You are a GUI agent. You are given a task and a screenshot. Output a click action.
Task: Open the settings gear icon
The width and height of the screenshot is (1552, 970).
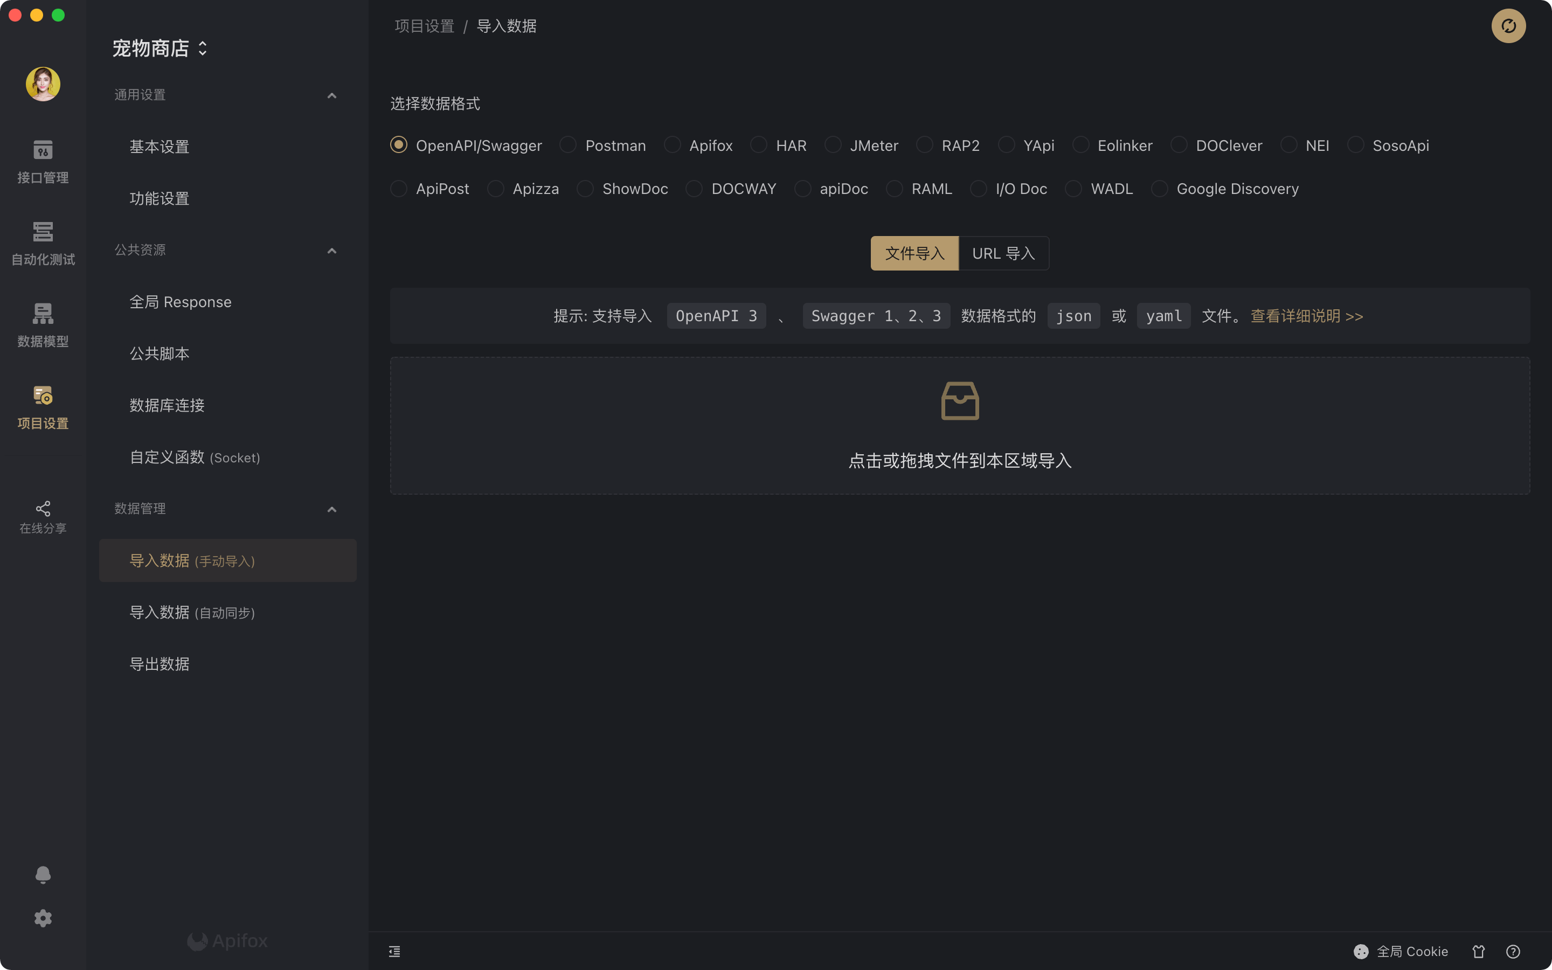[43, 918]
